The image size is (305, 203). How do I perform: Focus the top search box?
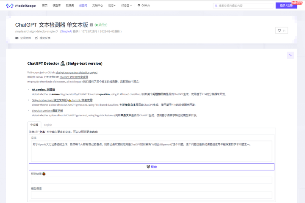243,5
